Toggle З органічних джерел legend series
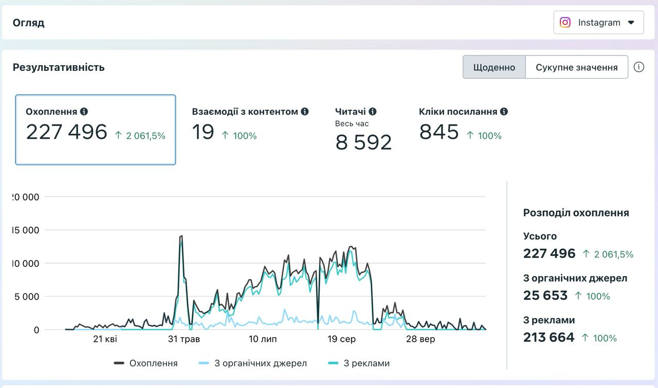This screenshot has height=388, width=658. [252, 363]
